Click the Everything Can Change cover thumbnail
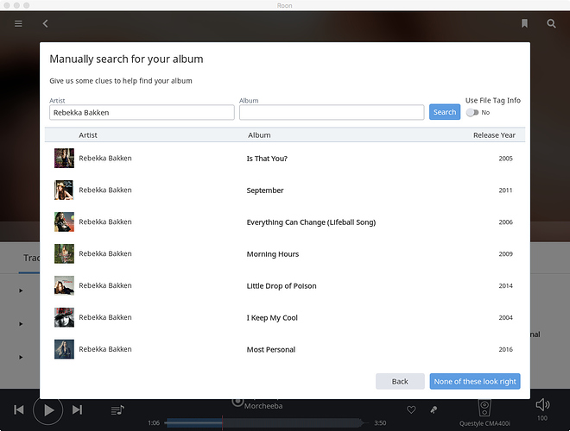Viewport: 570px width, 431px height. [65, 222]
